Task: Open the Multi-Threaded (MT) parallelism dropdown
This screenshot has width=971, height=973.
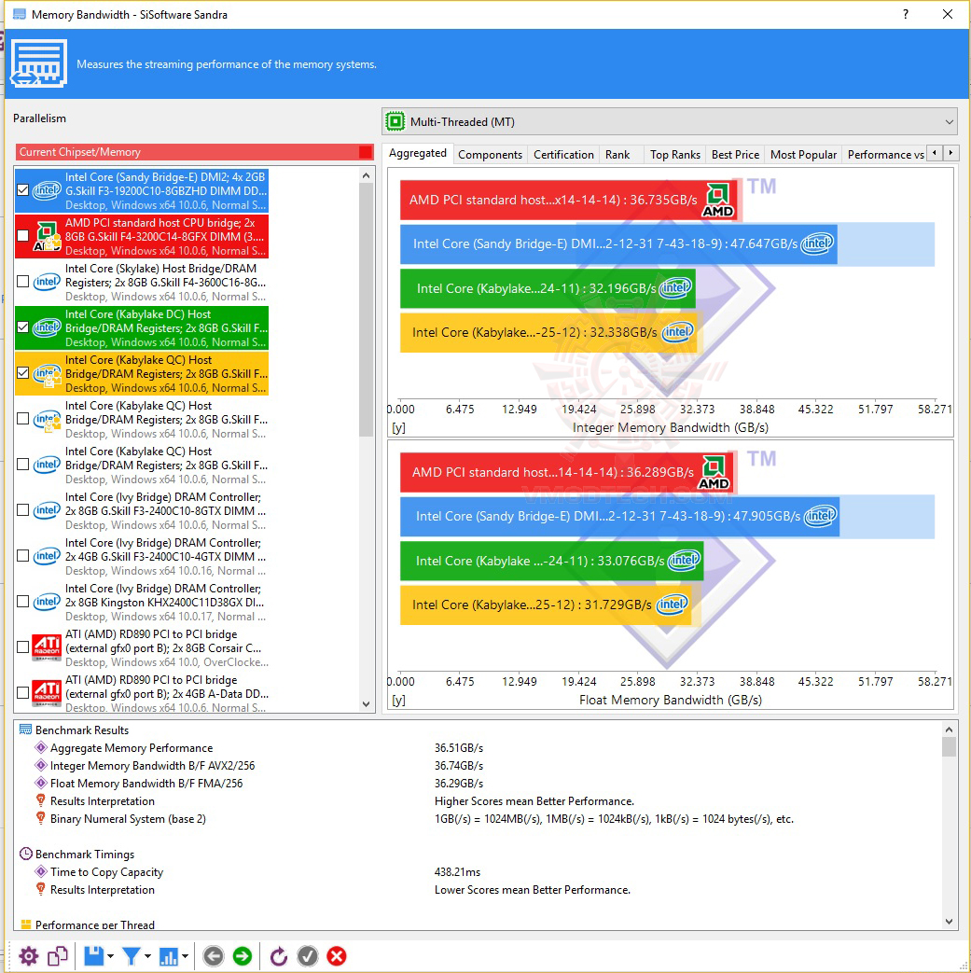Action: (669, 121)
